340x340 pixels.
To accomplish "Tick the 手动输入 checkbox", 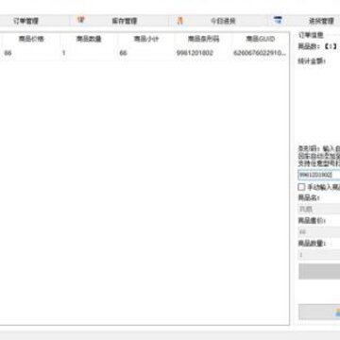I will pos(301,187).
